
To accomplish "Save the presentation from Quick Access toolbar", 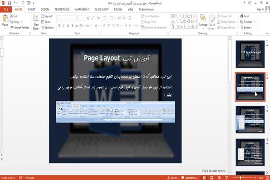I will tap(9, 3).
